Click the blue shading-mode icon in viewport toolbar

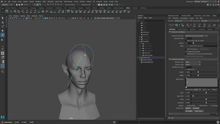[x=45, y=18]
